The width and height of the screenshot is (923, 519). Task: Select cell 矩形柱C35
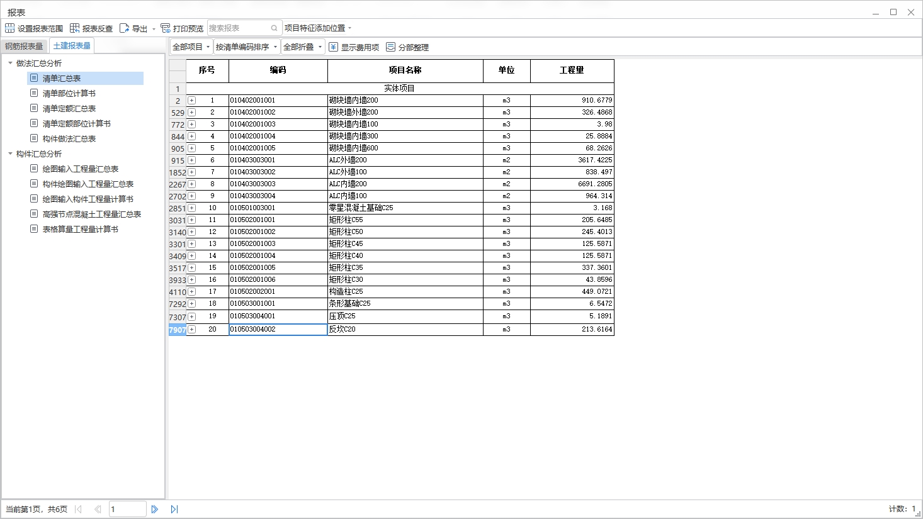click(x=405, y=268)
